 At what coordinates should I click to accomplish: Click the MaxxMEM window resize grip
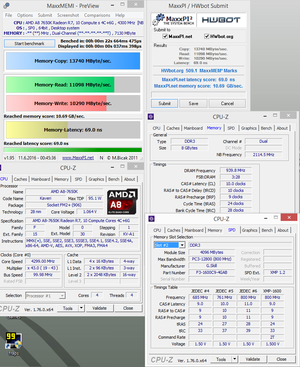pyautogui.click(x=141, y=158)
